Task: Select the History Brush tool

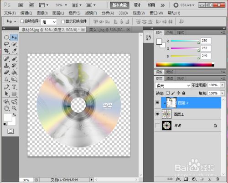Action: 14,65
